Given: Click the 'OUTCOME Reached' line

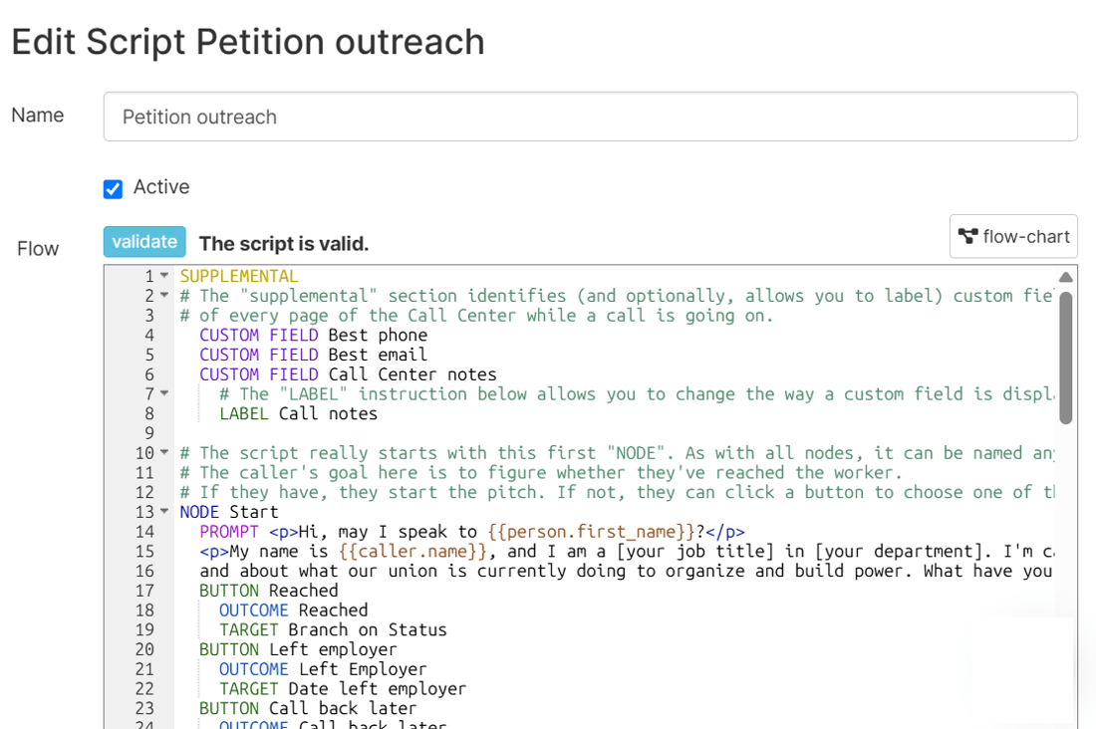Looking at the screenshot, I should click(x=294, y=610).
